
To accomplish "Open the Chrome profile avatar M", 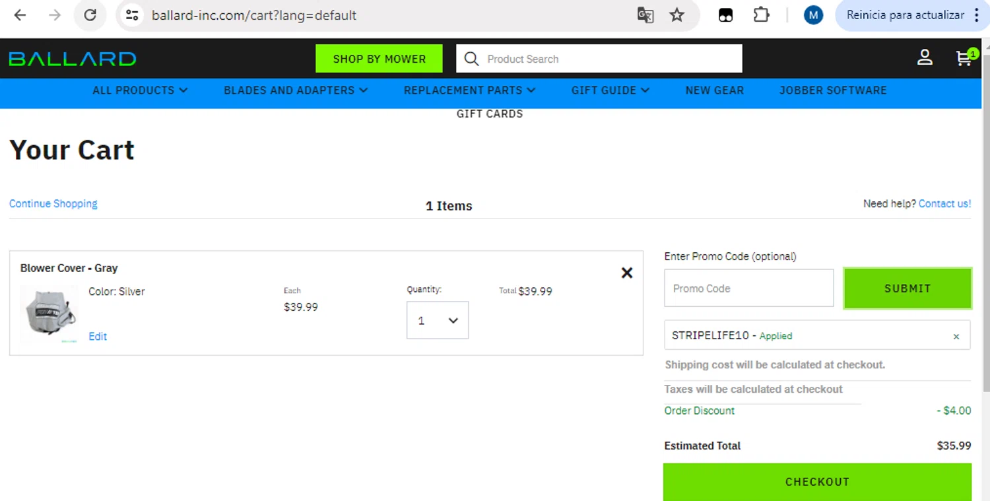I will click(x=813, y=15).
